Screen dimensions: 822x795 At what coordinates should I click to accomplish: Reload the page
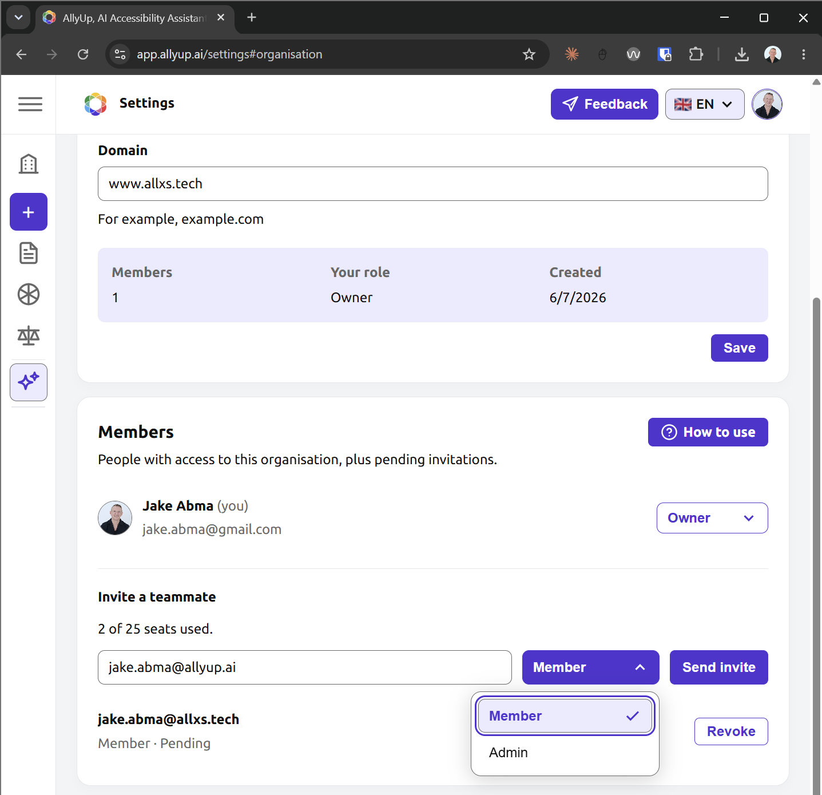[x=83, y=54]
